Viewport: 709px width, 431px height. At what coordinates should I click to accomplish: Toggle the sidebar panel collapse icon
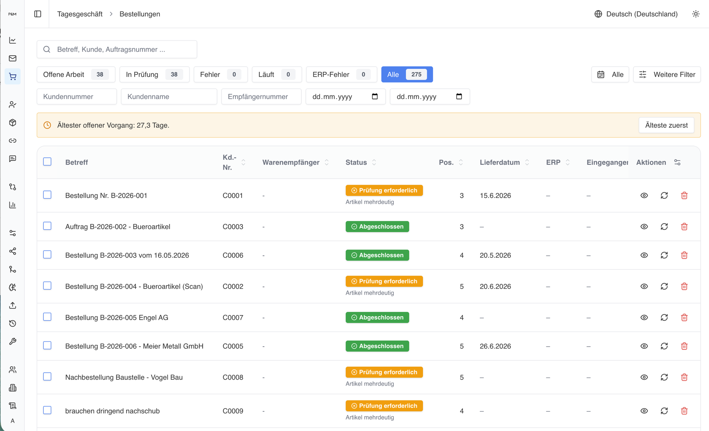click(38, 14)
